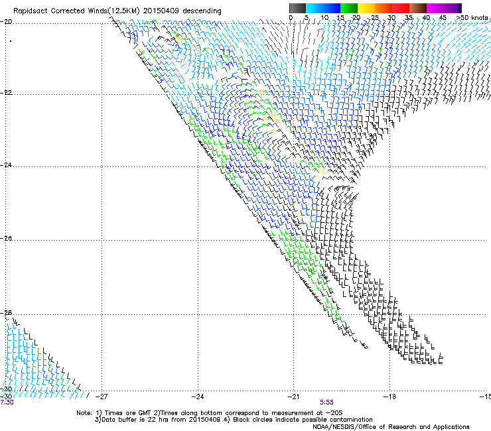The width and height of the screenshot is (491, 431).
Task: Click the magenta 40-45 knots legend swatch
Action: [x=435, y=8]
